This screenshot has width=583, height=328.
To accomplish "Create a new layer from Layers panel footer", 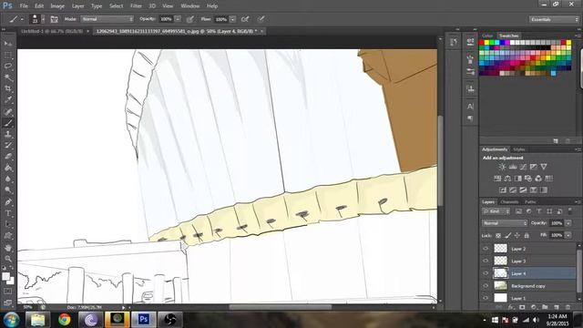I will (557, 307).
